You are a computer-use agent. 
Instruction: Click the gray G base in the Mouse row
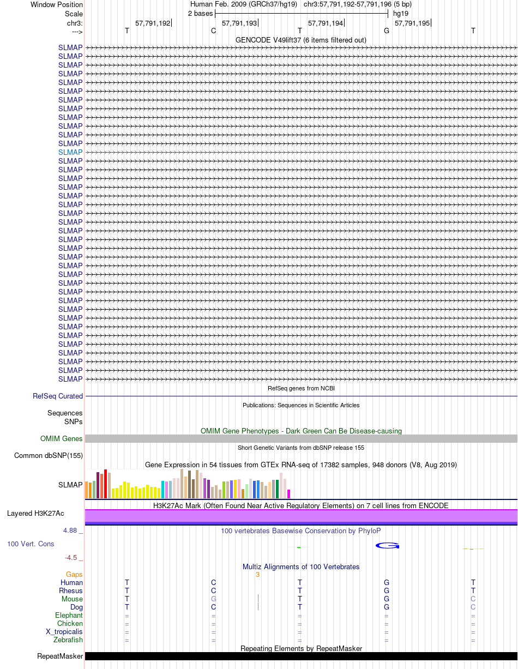[x=214, y=599]
